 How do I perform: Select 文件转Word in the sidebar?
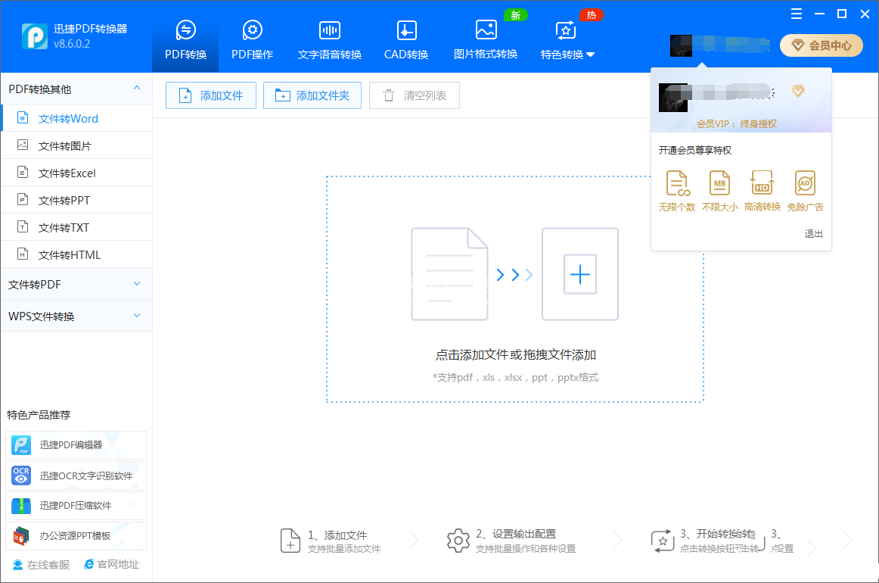(76, 118)
